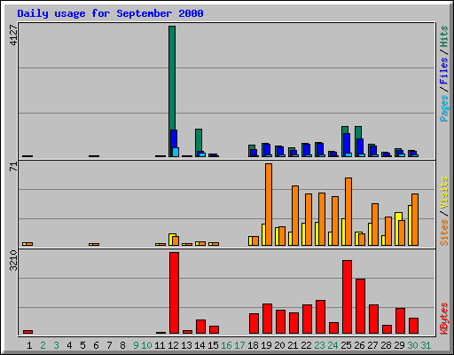Click day label 26 on x-axis
Screen dimensions: 454x355
359,345
